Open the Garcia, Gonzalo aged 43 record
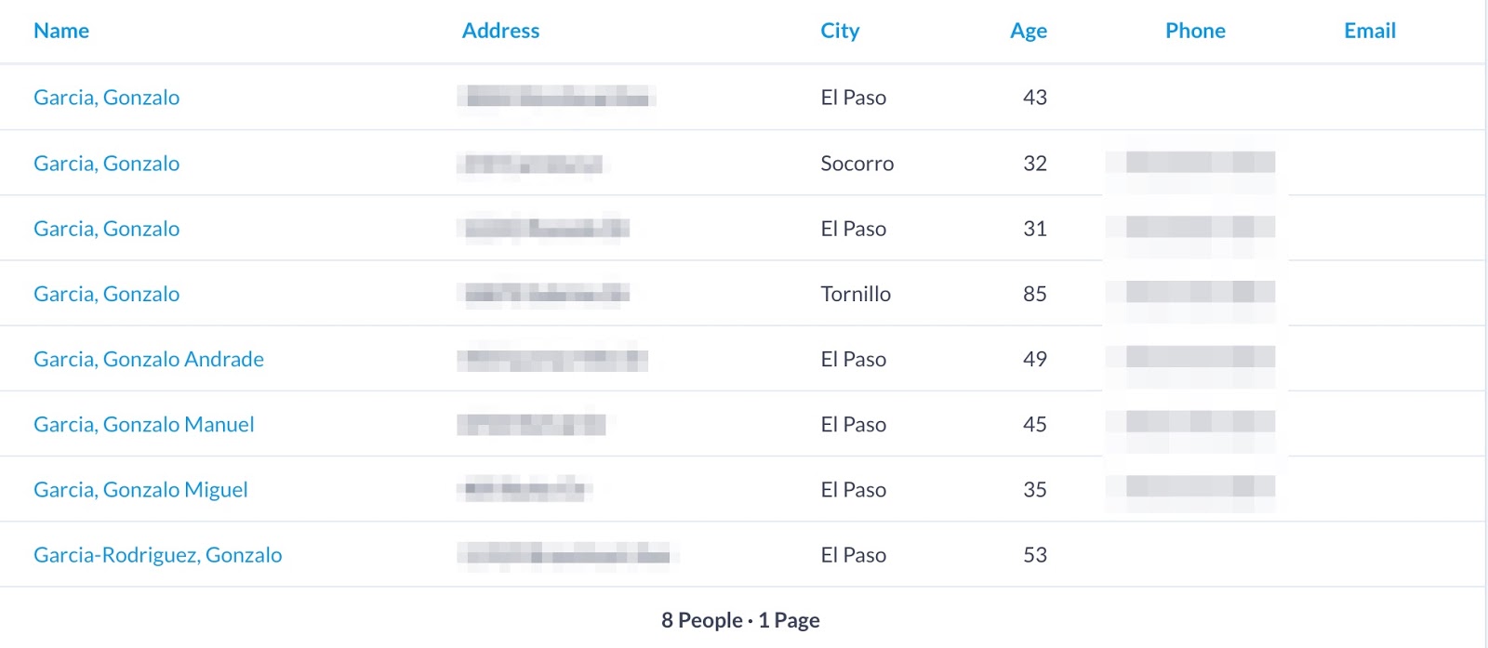Screen dimensions: 1488x648 pos(107,98)
